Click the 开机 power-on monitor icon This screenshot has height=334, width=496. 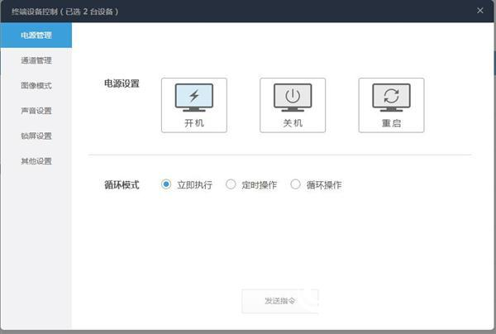(x=194, y=98)
